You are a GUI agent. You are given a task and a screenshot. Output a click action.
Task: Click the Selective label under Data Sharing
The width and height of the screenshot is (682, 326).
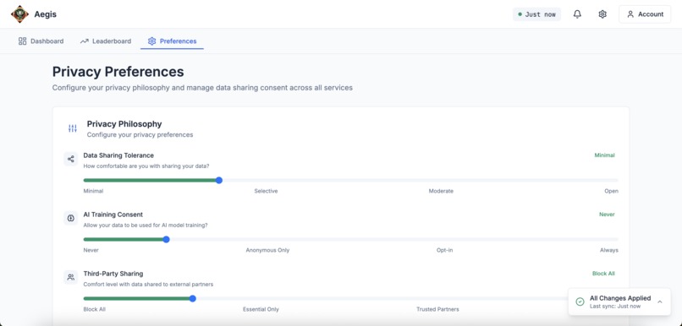[x=266, y=191]
